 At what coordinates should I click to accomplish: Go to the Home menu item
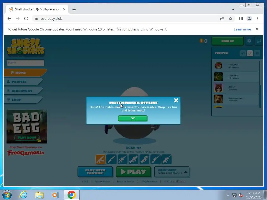pos(25,73)
